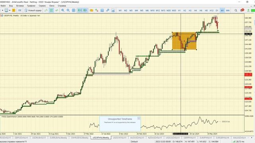Click the black current price label
Image resolution: width=255 pixels, height=143 pixels.
pyautogui.click(x=248, y=34)
